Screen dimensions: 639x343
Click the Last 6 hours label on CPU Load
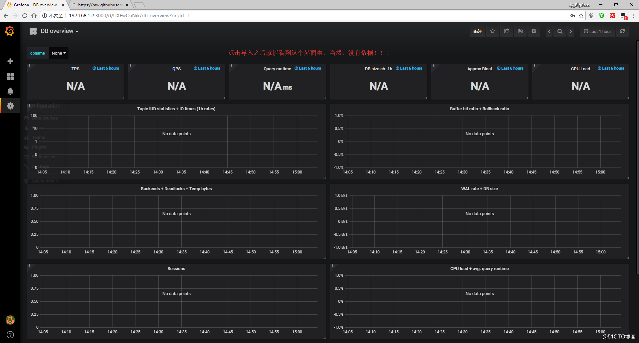coord(611,68)
